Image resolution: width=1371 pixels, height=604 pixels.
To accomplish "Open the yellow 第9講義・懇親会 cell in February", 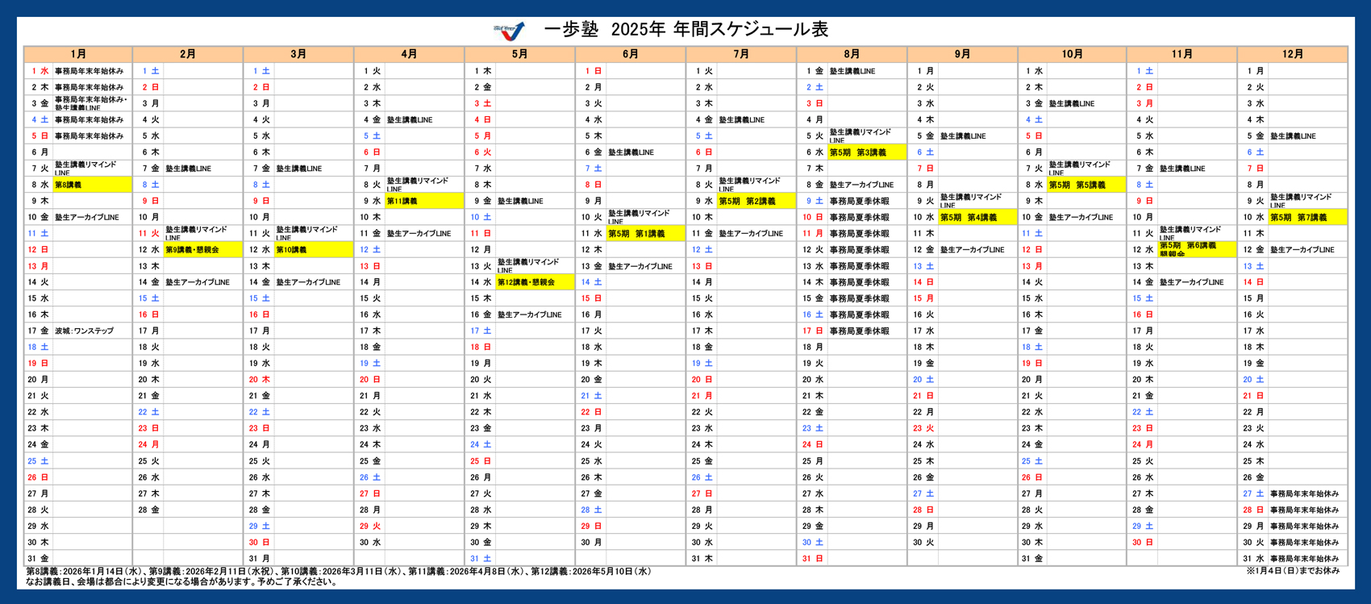I will (x=202, y=250).
